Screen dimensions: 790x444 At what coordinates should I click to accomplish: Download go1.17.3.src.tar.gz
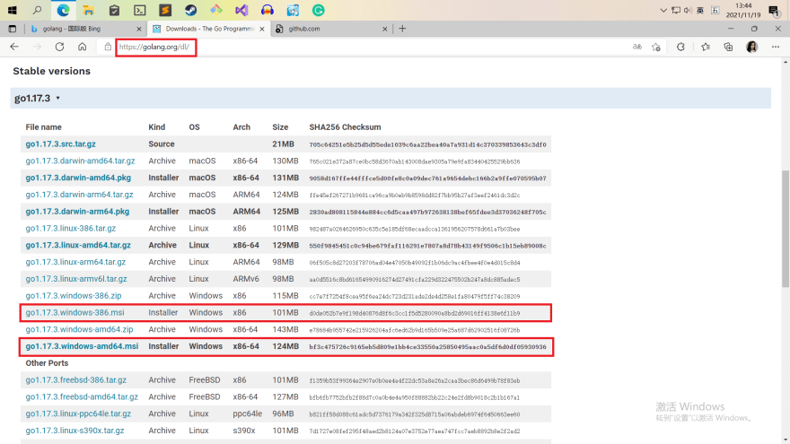60,144
